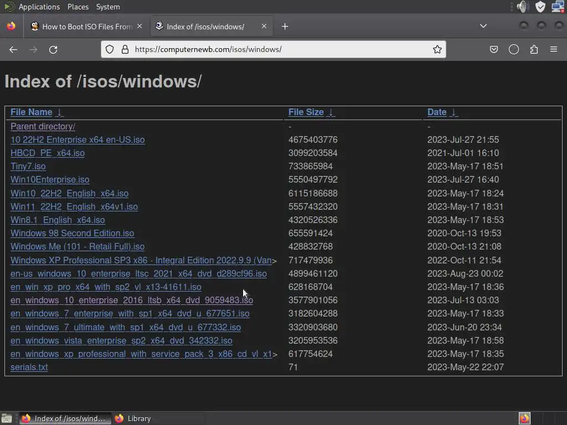This screenshot has height=425, width=567.
Task: Click date 2021-Jul-01 16:10
Action: (463, 153)
